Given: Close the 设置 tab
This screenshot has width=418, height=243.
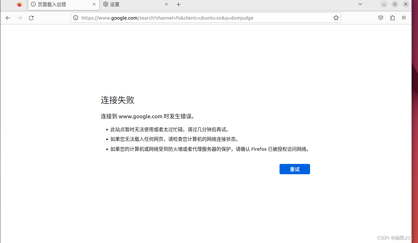Looking at the screenshot, I should click(166, 4).
